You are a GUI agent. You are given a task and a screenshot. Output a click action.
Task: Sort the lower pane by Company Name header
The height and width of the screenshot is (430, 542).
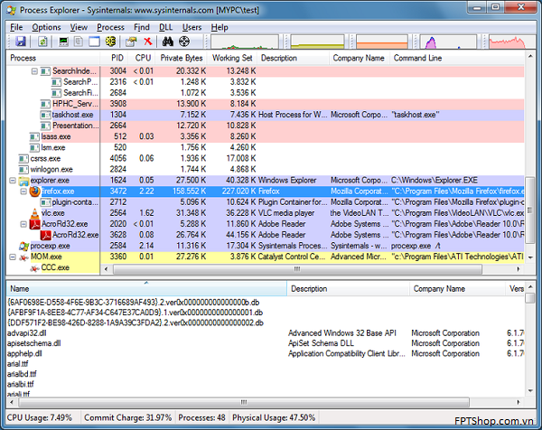[457, 289]
